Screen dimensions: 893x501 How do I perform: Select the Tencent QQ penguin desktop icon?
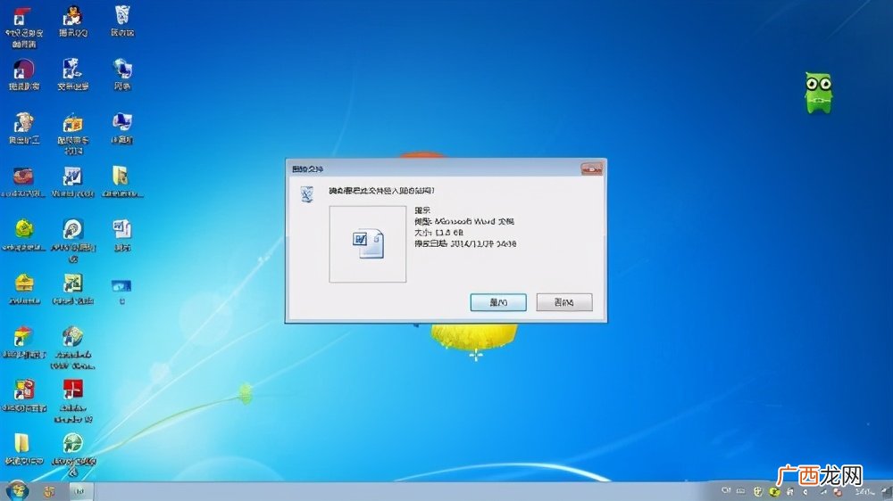click(x=73, y=21)
